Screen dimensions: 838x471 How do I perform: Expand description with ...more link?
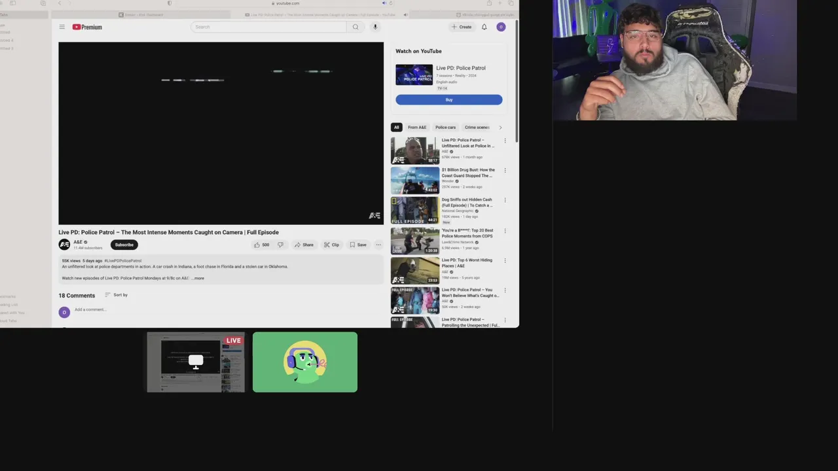(x=198, y=278)
